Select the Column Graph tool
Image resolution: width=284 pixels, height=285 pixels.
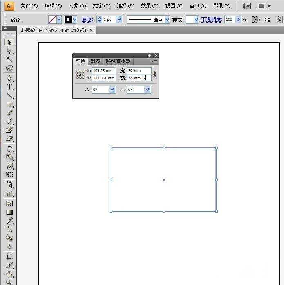[x=9, y=194]
